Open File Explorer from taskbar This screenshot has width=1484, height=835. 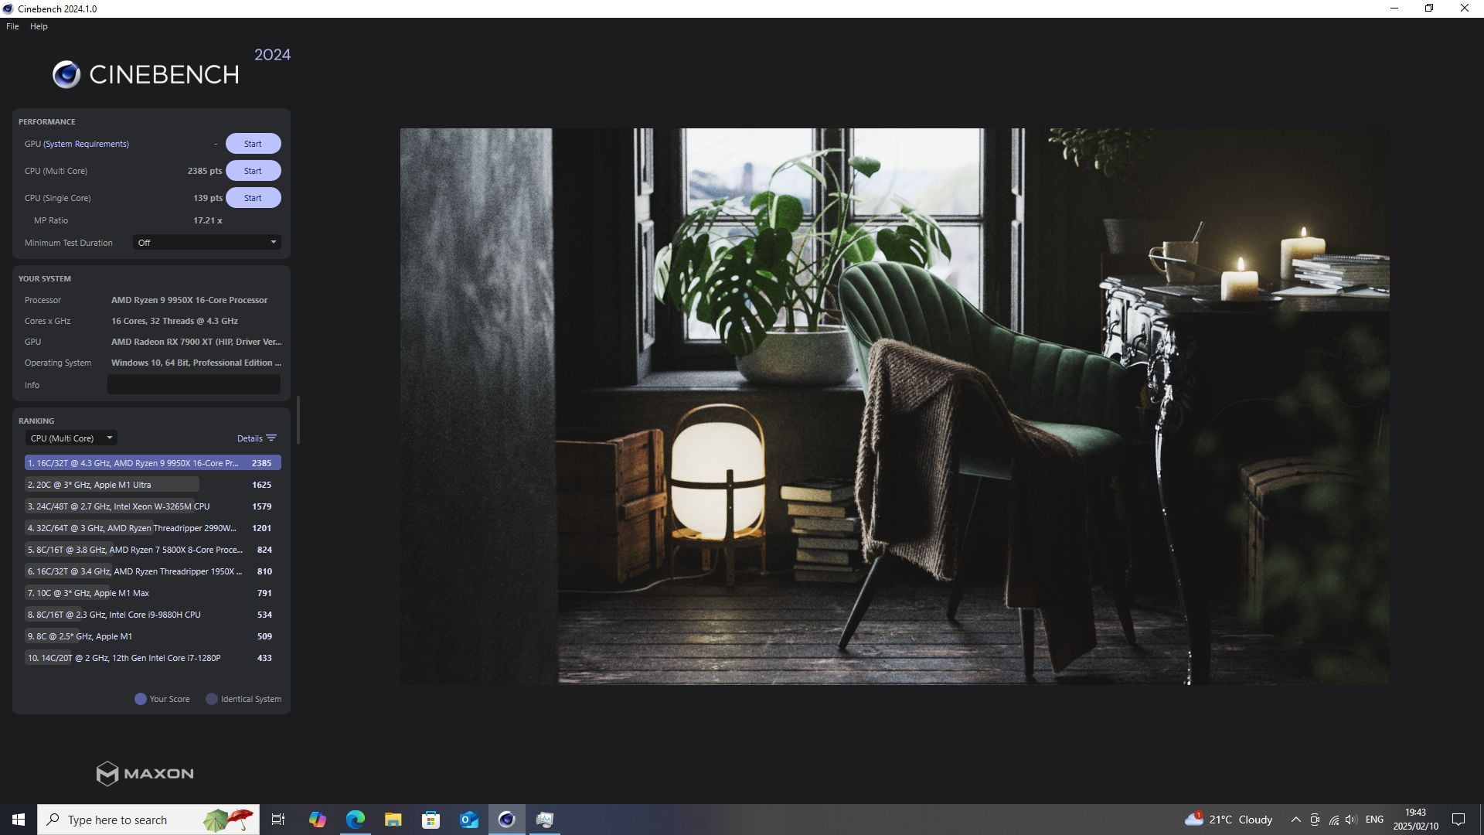[393, 820]
